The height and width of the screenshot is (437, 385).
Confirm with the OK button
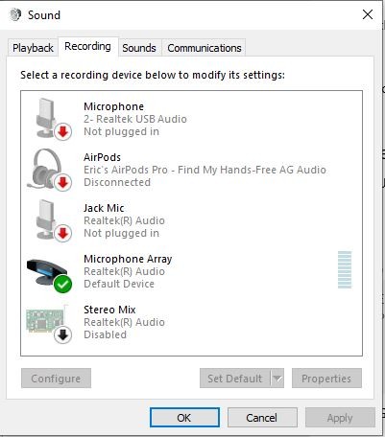coord(184,417)
